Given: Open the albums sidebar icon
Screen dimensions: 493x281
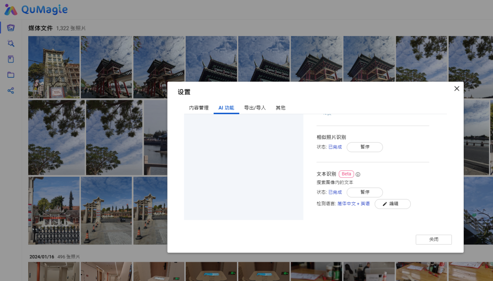Looking at the screenshot, I should [x=10, y=59].
